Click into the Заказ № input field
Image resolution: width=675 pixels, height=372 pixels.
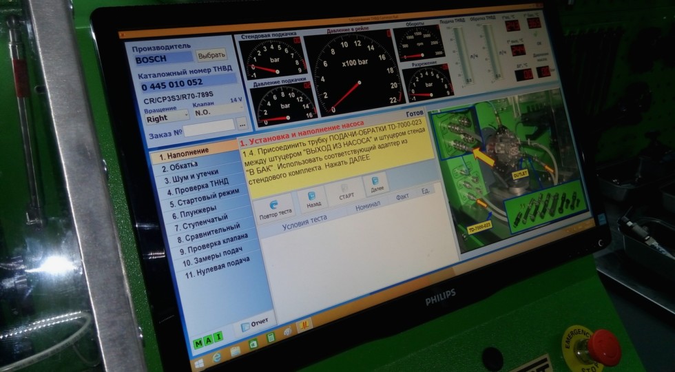209,128
